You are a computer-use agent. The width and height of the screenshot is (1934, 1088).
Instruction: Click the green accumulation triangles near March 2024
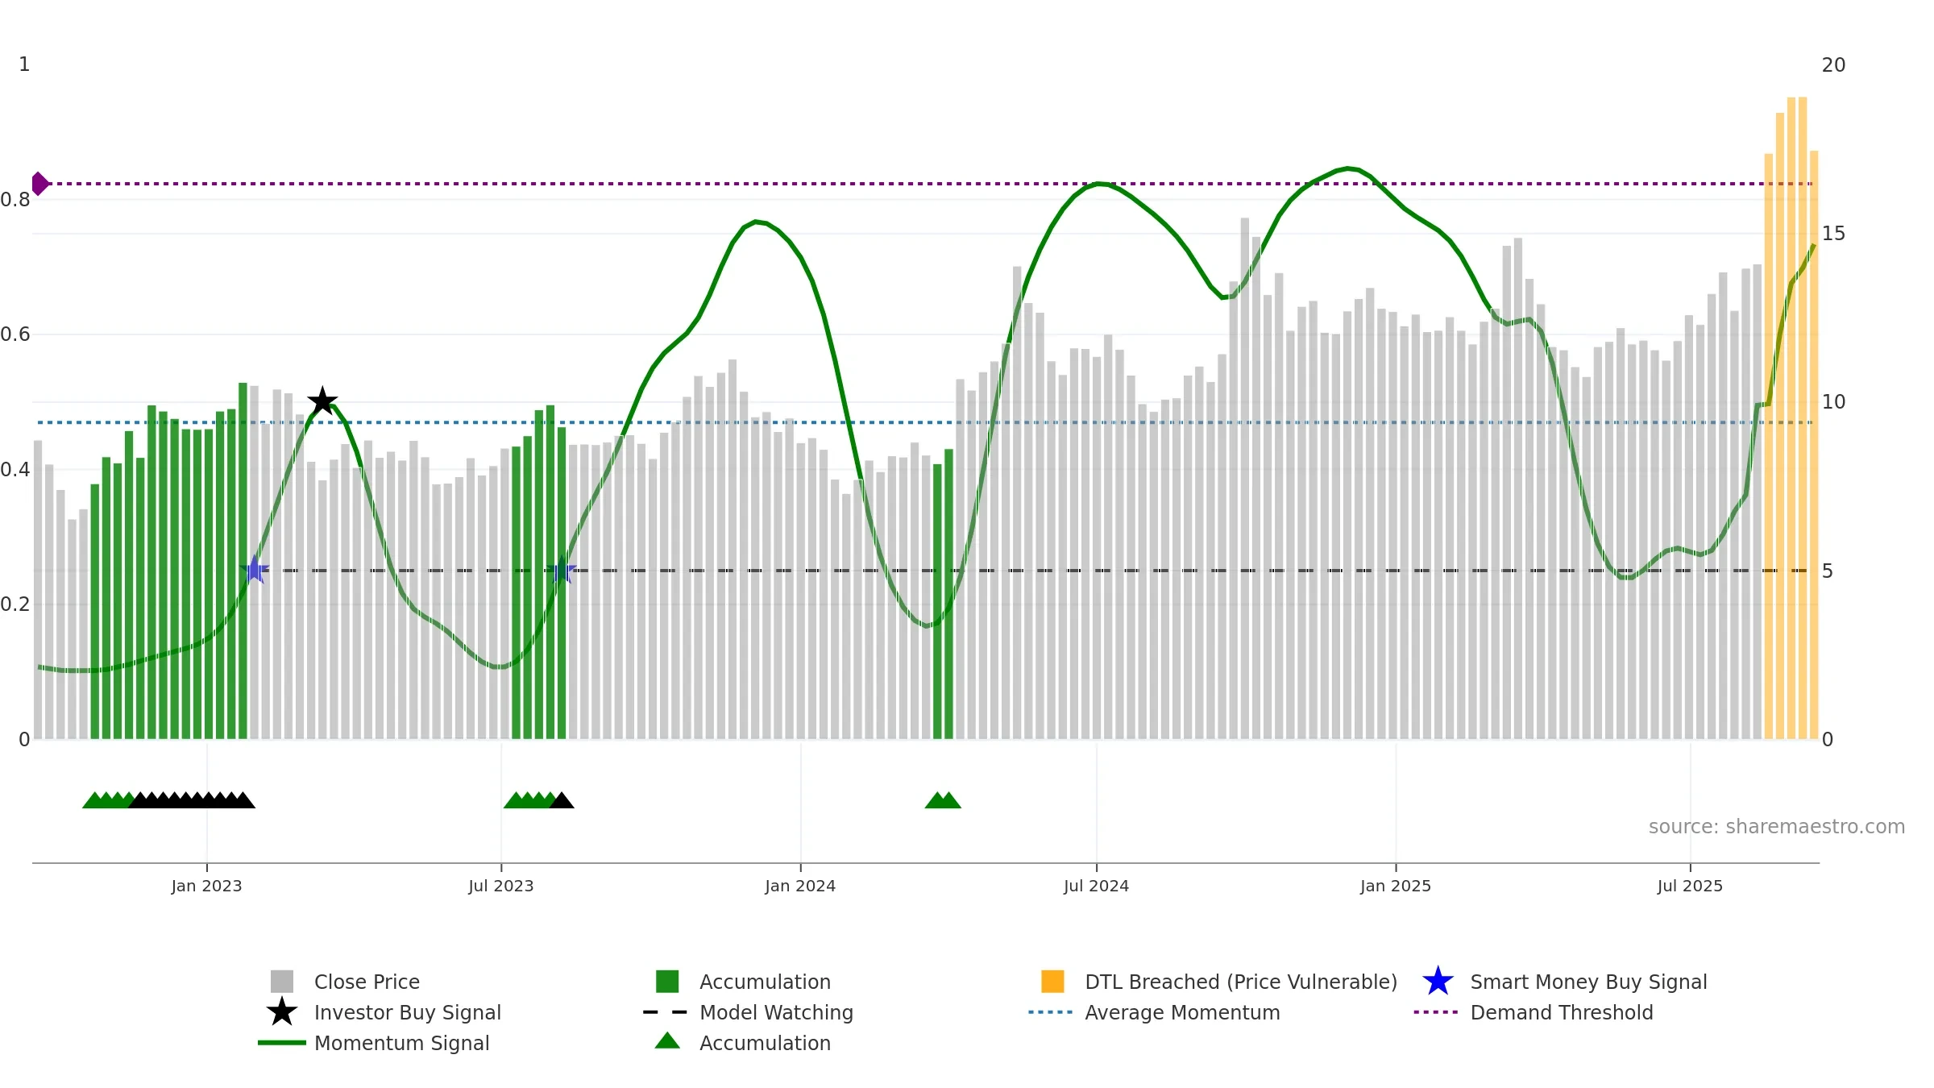point(943,800)
